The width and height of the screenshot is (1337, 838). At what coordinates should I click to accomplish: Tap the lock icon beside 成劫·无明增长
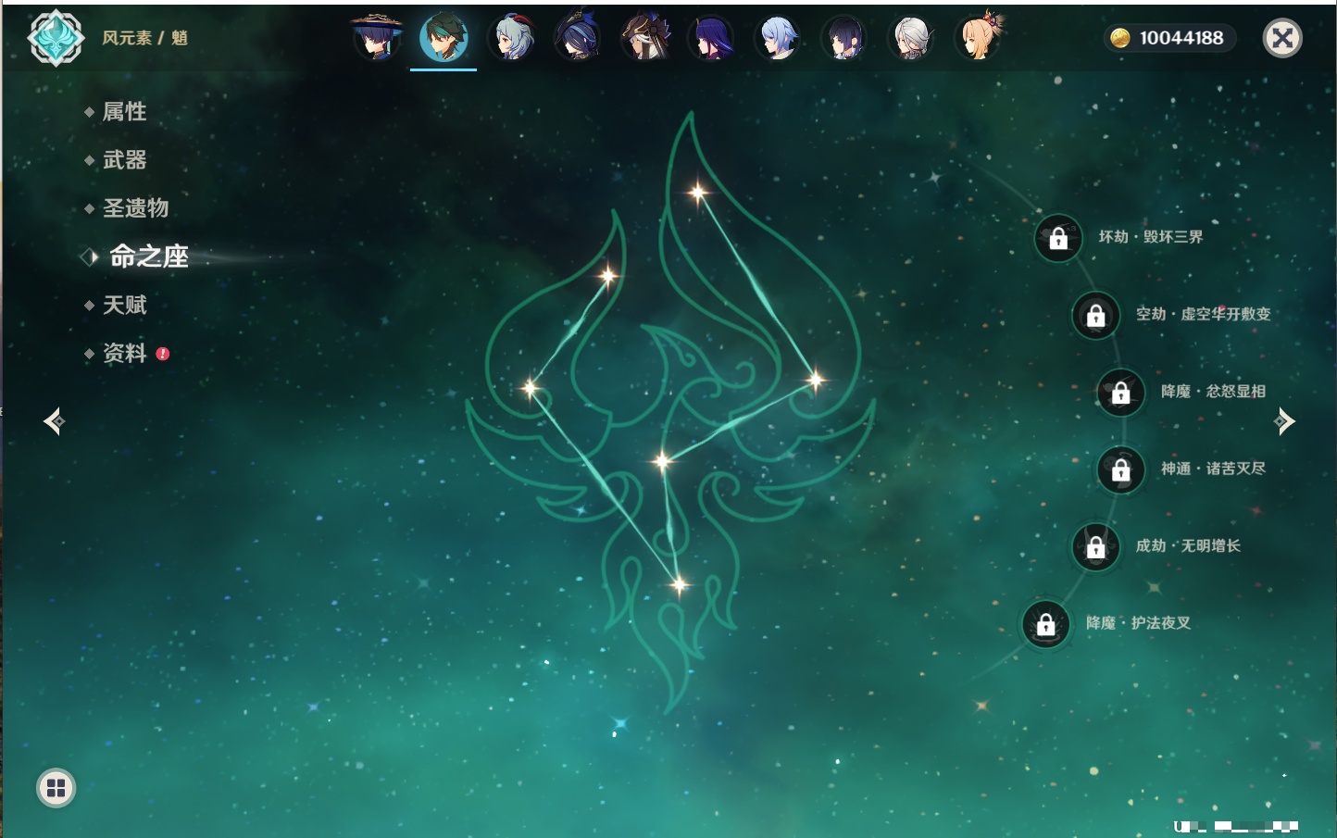[1096, 546]
